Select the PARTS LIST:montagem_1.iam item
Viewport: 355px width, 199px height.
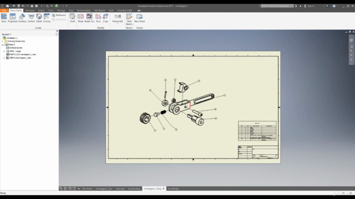tap(21, 54)
